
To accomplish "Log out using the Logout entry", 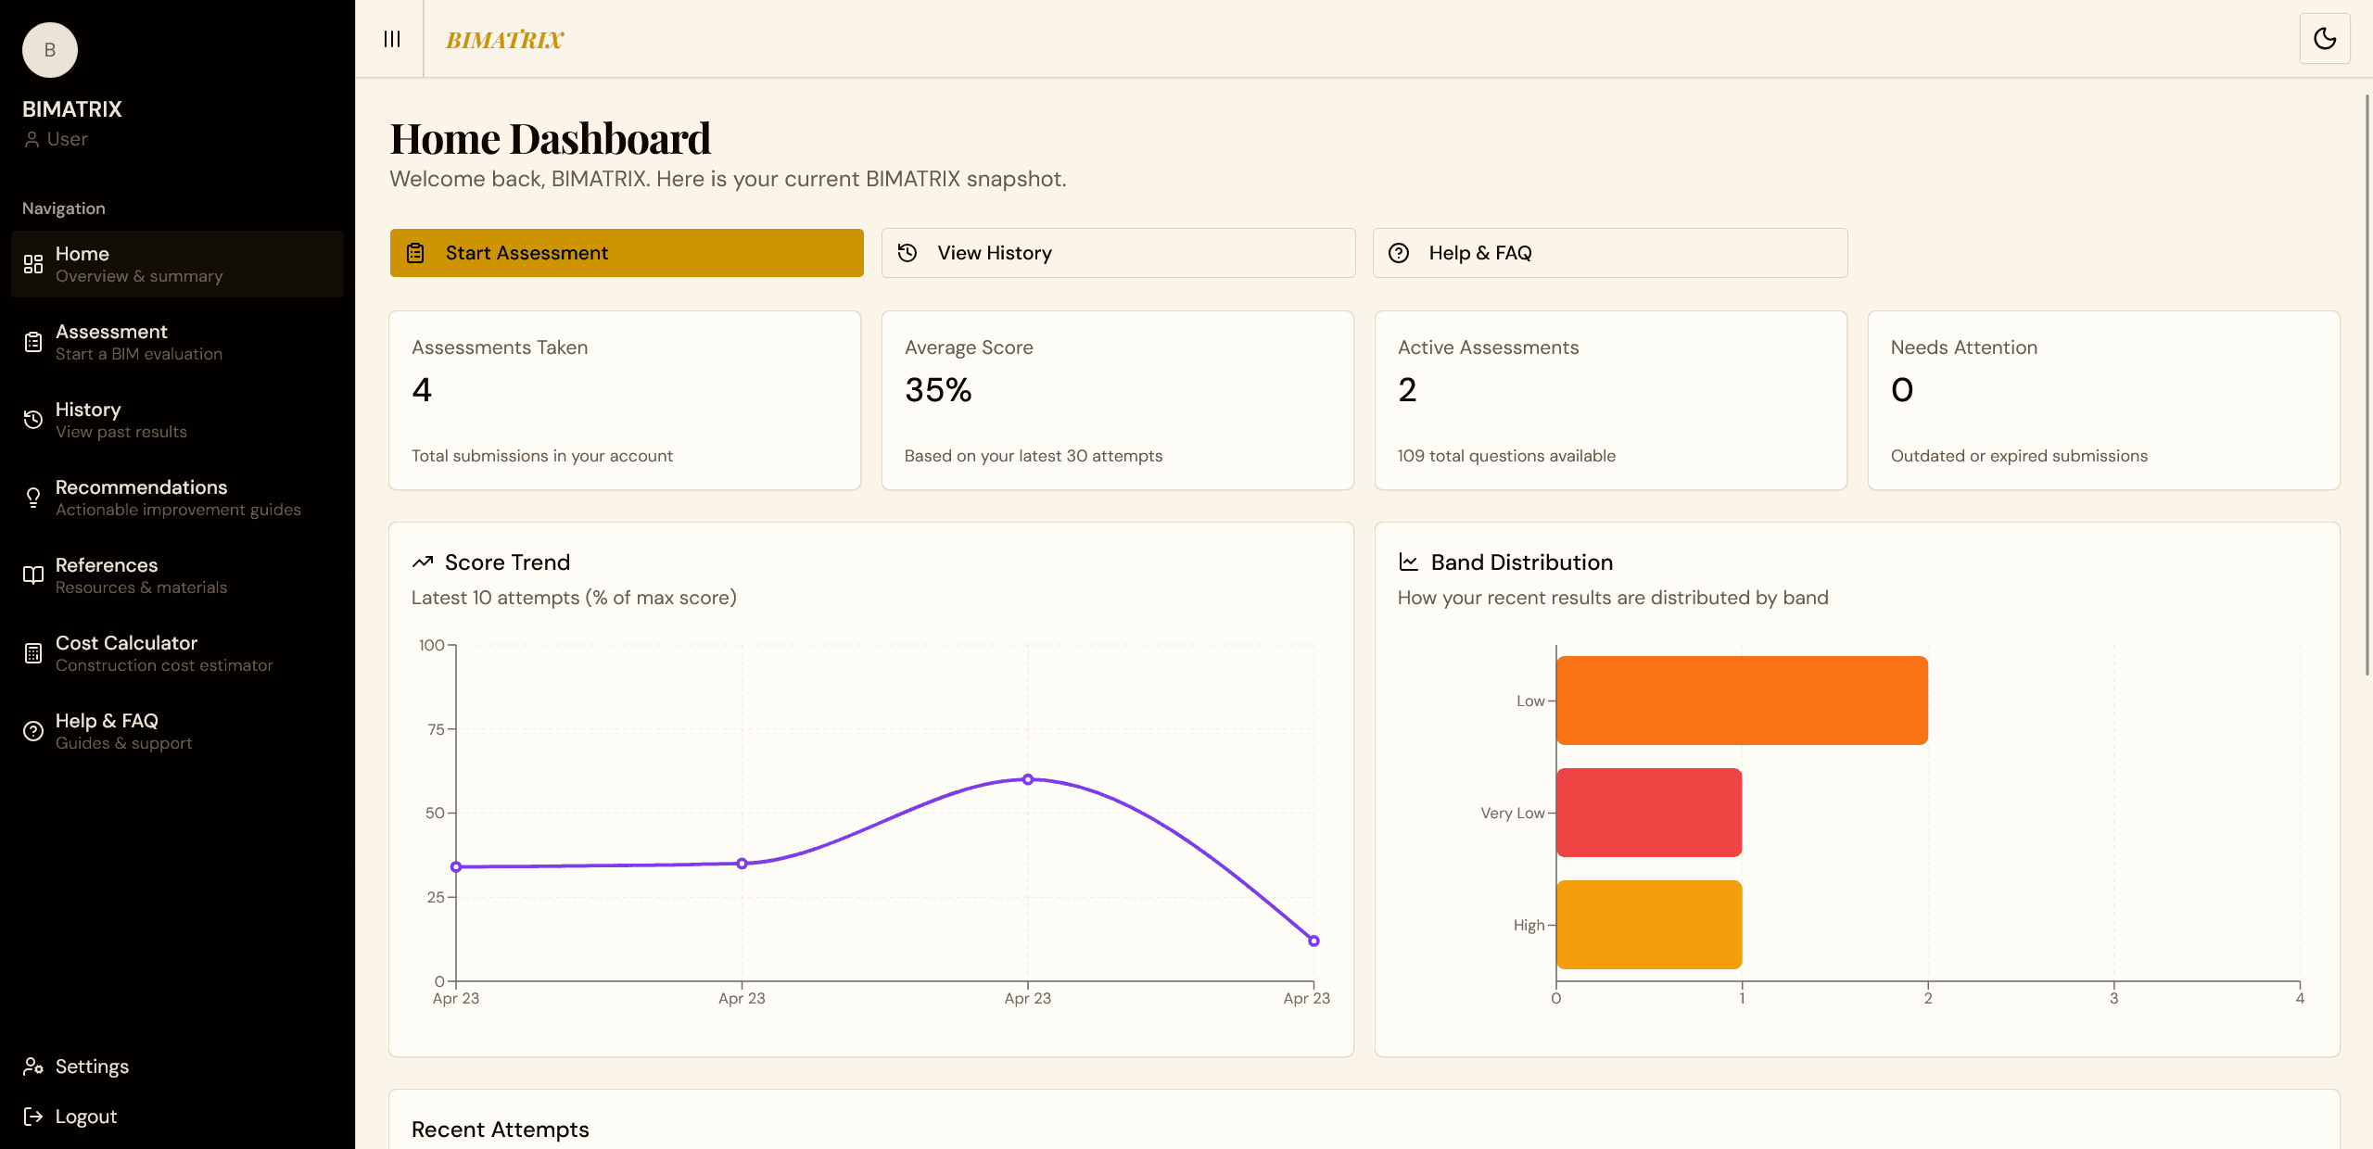I will click(177, 1117).
